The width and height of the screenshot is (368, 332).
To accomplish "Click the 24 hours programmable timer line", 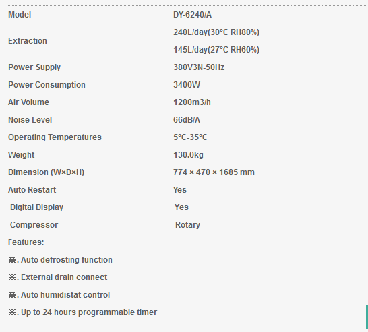I will click(x=82, y=312).
